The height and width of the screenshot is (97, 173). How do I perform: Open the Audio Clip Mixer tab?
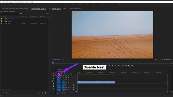tap(75, 8)
